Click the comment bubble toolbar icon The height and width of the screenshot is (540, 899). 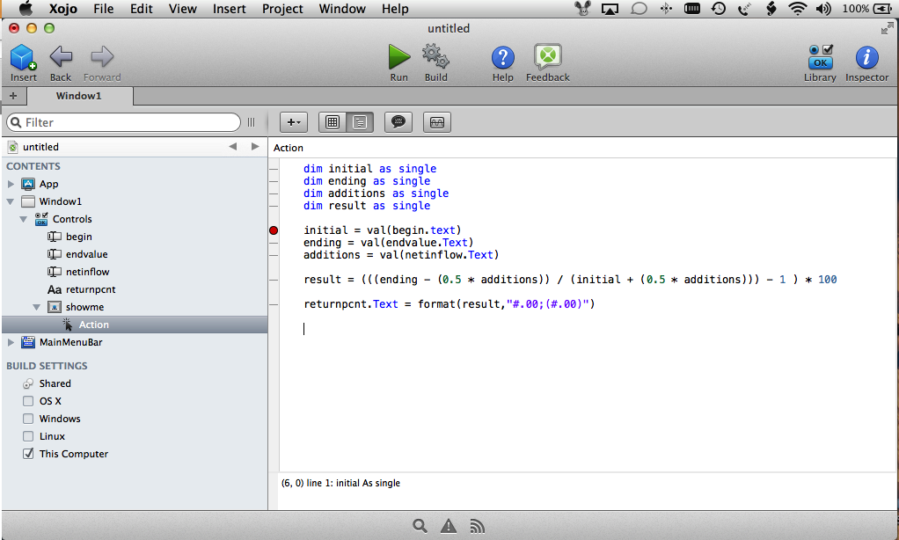pyautogui.click(x=398, y=122)
